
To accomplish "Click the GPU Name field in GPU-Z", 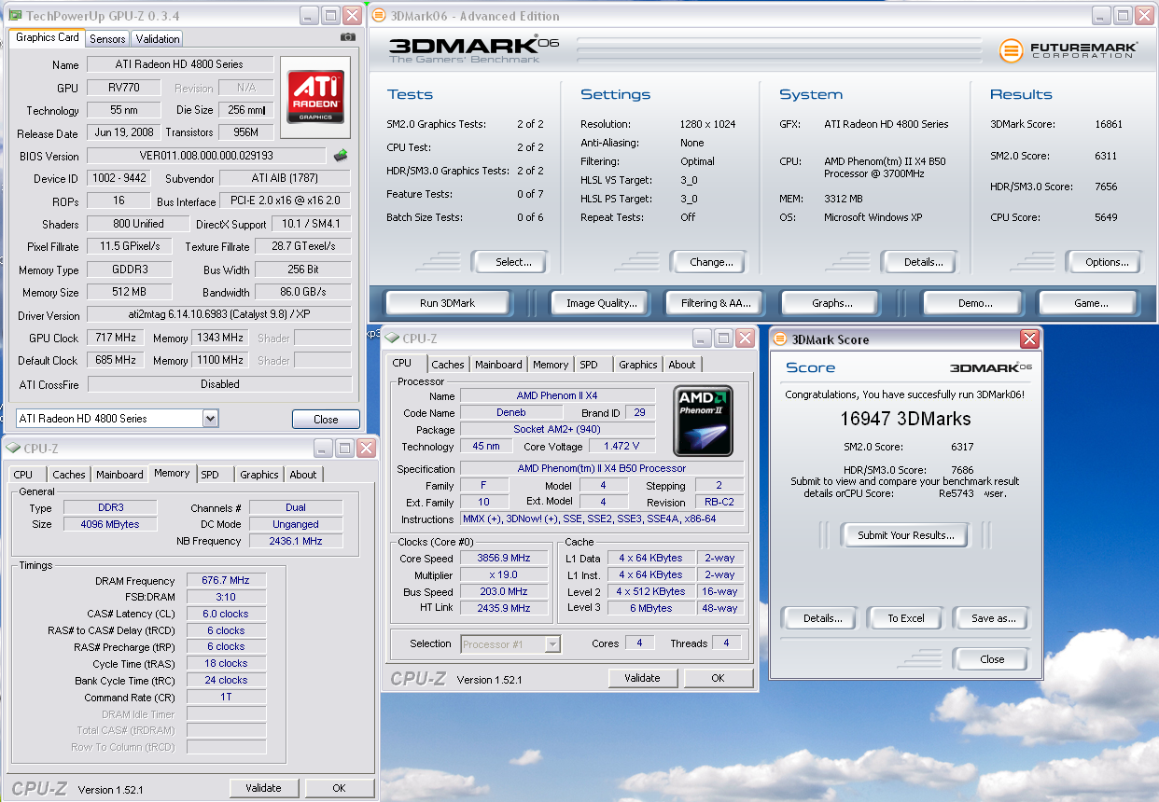I will tap(180, 64).
